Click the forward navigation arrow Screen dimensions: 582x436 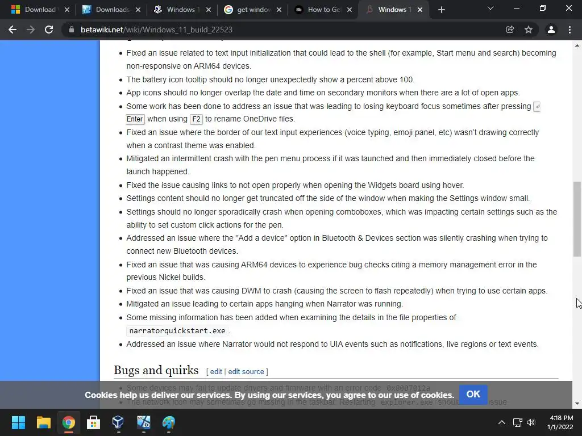(x=31, y=30)
